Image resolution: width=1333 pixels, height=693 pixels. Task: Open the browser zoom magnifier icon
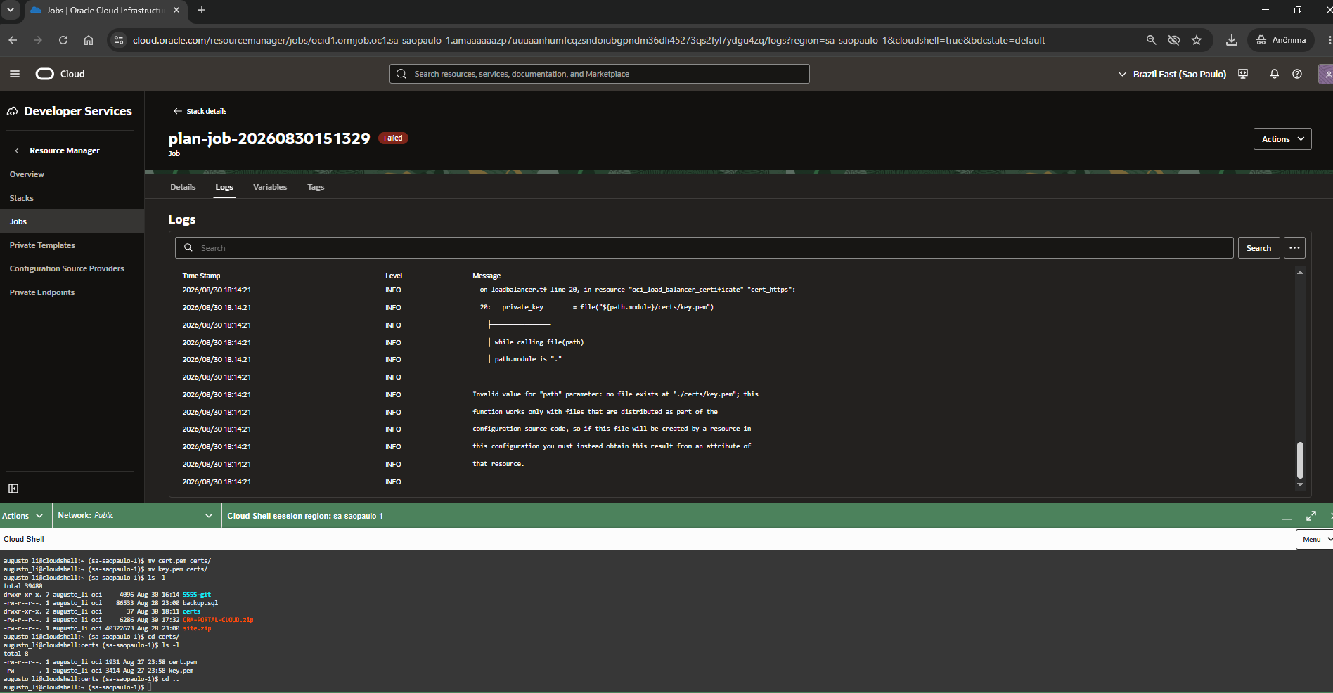(1151, 40)
